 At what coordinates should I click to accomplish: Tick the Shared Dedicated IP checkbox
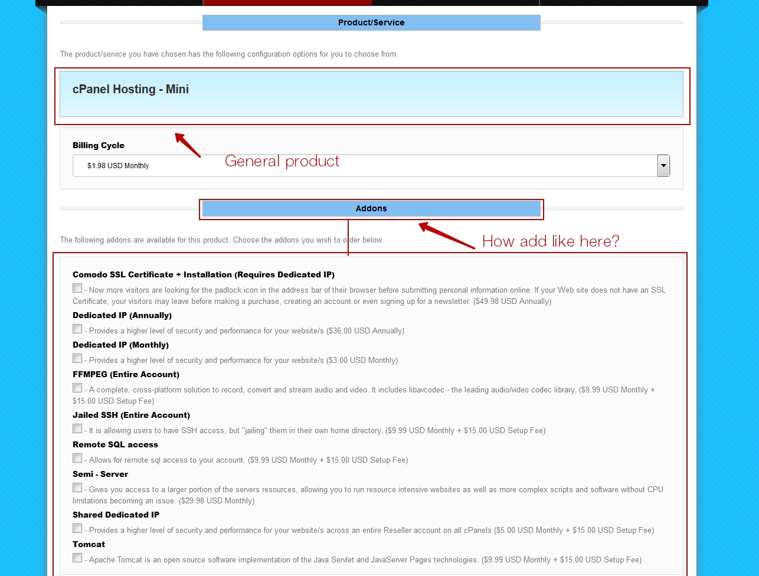(77, 528)
